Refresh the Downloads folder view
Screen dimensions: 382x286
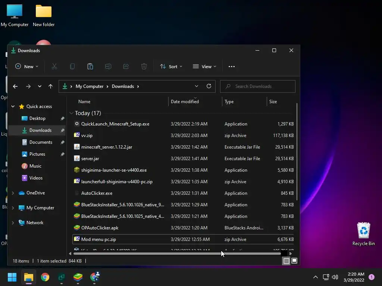tap(209, 86)
